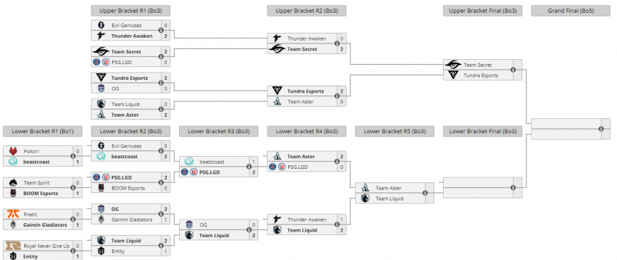Click Royal Never Give Up logo
The width and height of the screenshot is (617, 260).
pos(13,246)
